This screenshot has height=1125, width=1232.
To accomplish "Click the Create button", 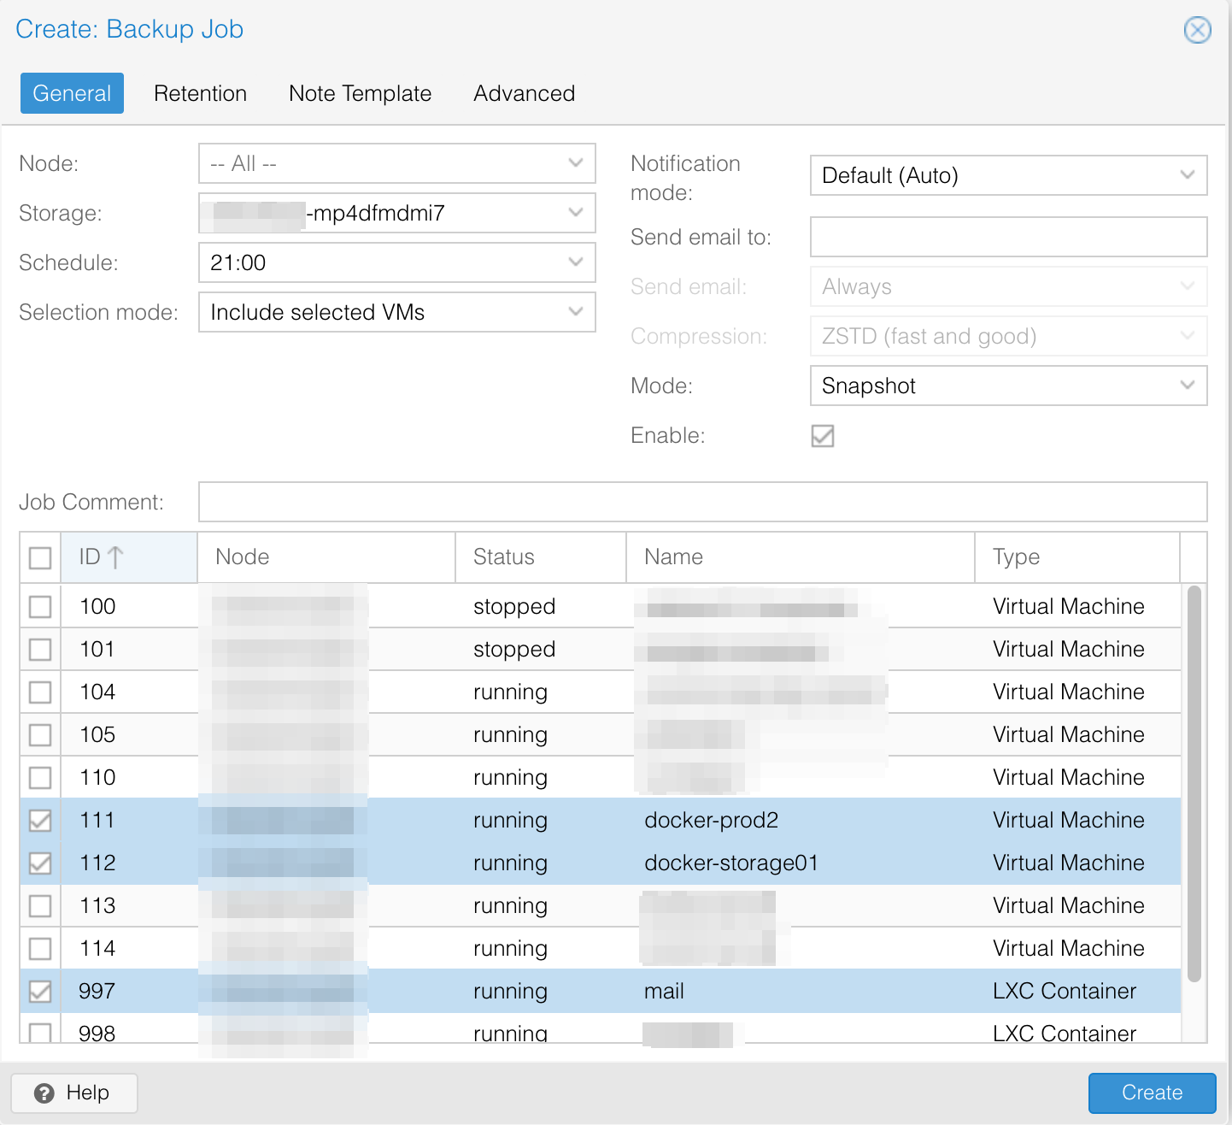I will coord(1151,1093).
